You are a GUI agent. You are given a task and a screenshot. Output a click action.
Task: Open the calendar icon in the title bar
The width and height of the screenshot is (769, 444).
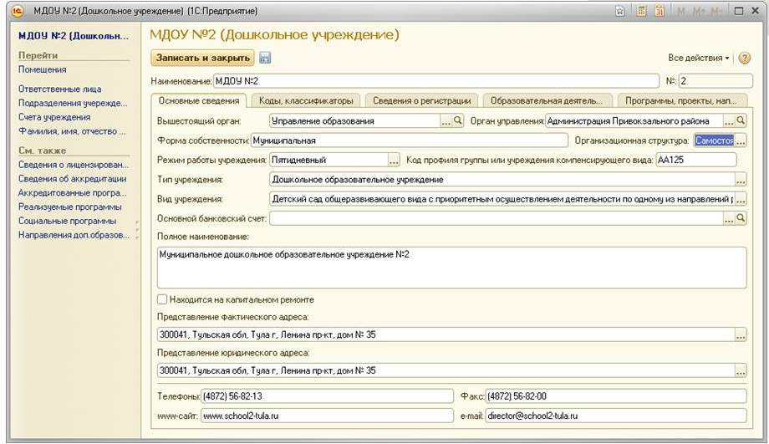[660, 12]
